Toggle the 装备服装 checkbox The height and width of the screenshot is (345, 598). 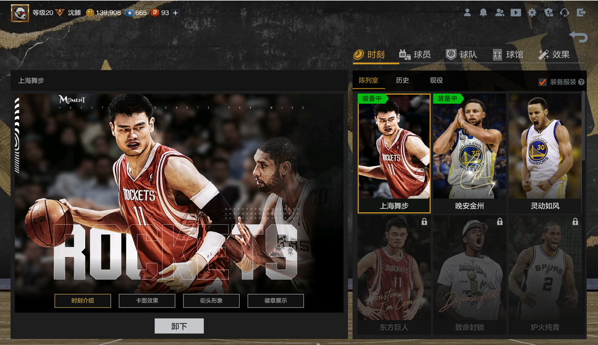pyautogui.click(x=542, y=82)
